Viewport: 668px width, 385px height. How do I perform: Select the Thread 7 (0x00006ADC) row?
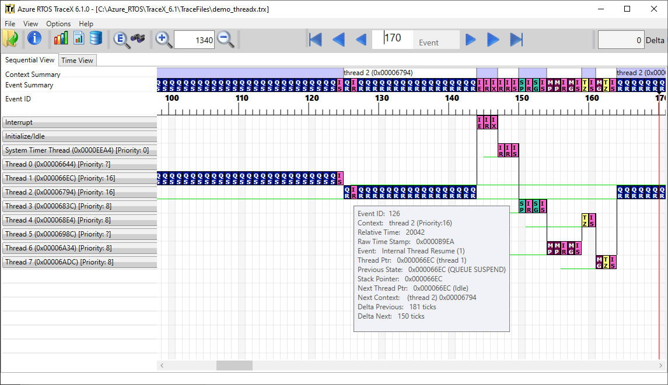pos(80,263)
